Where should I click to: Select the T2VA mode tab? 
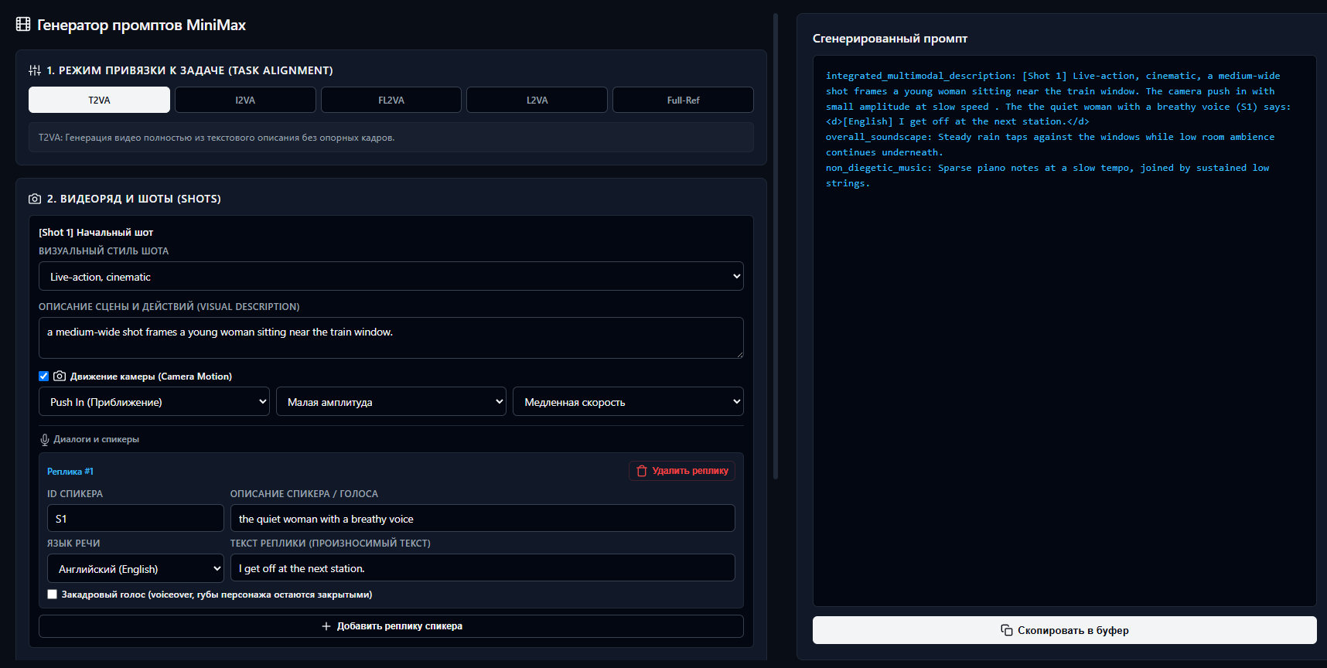point(99,100)
